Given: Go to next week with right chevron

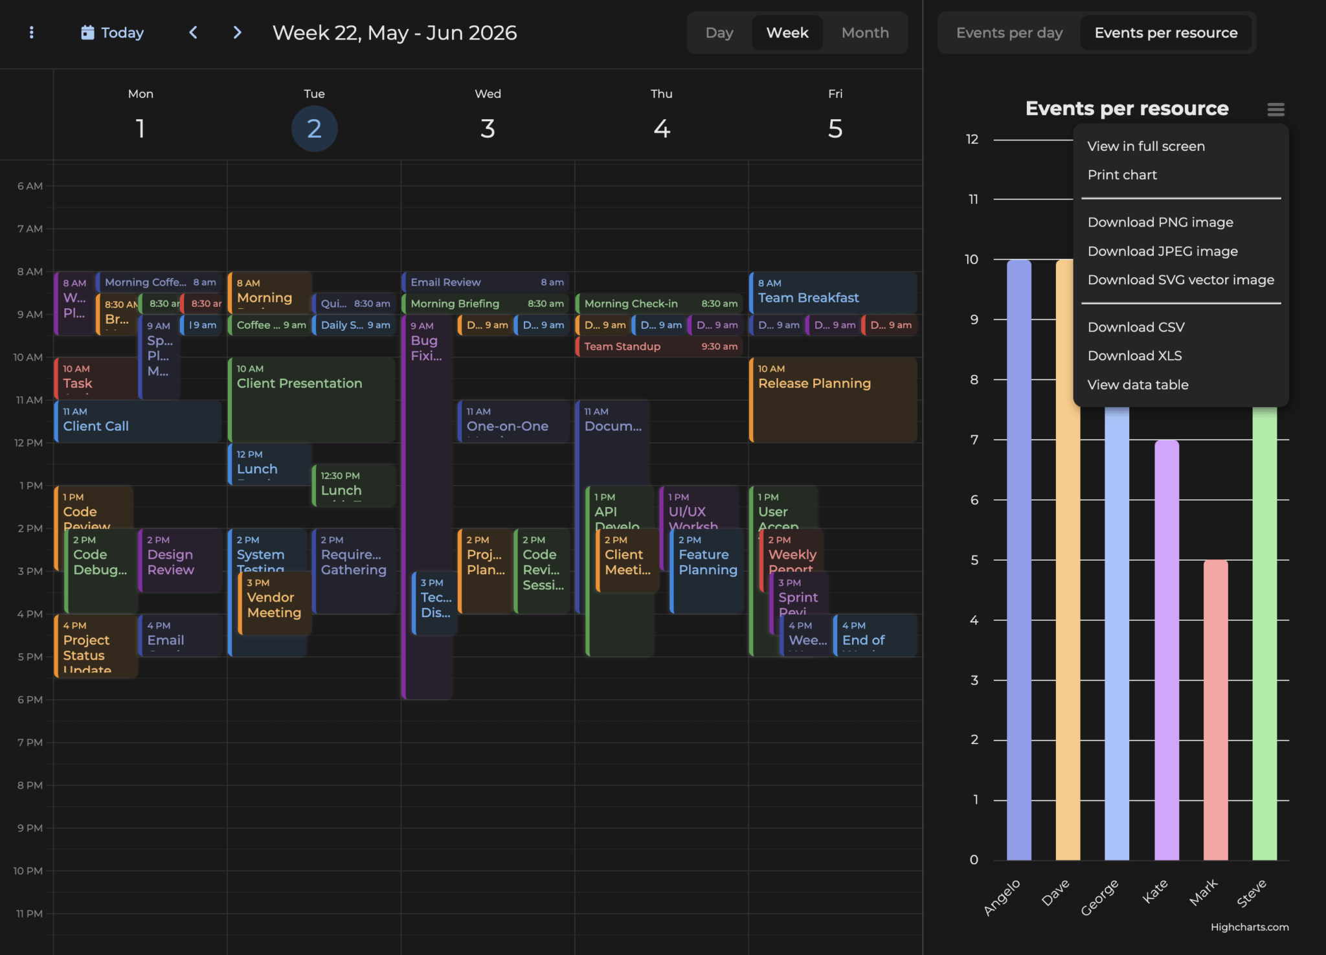Looking at the screenshot, I should tap(237, 32).
